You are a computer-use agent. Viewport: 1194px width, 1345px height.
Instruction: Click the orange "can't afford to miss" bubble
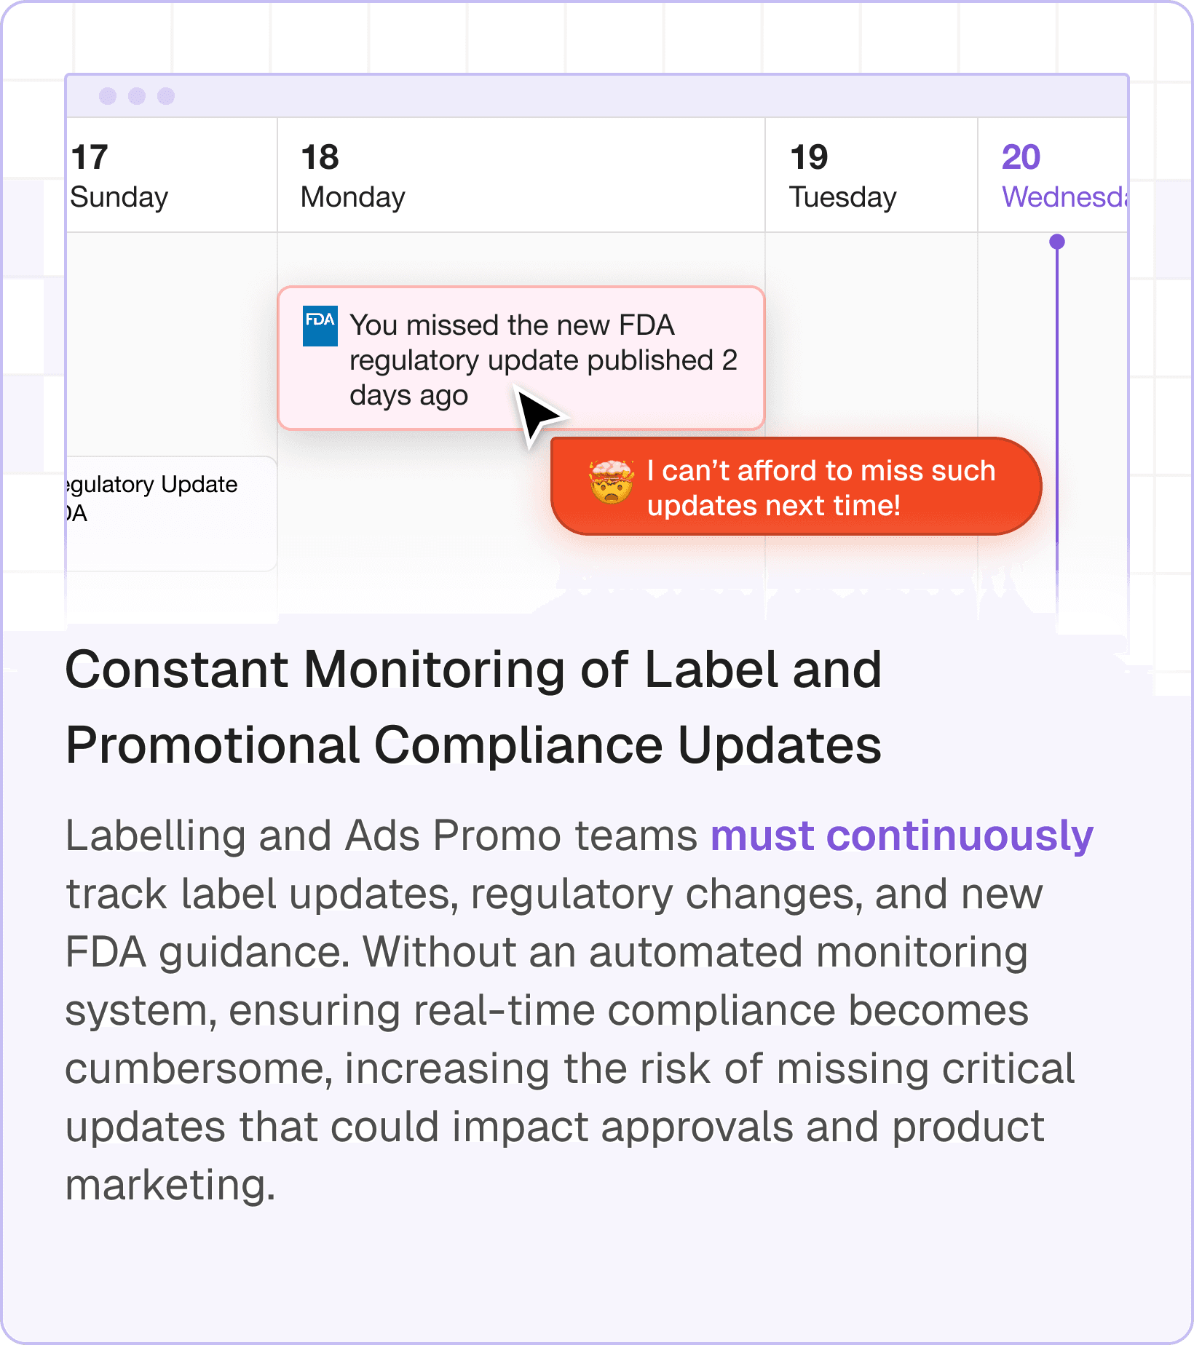(x=796, y=486)
